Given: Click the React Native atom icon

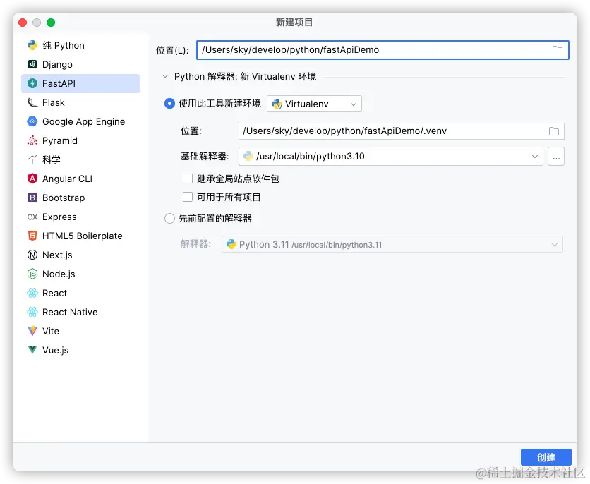Looking at the screenshot, I should point(32,312).
